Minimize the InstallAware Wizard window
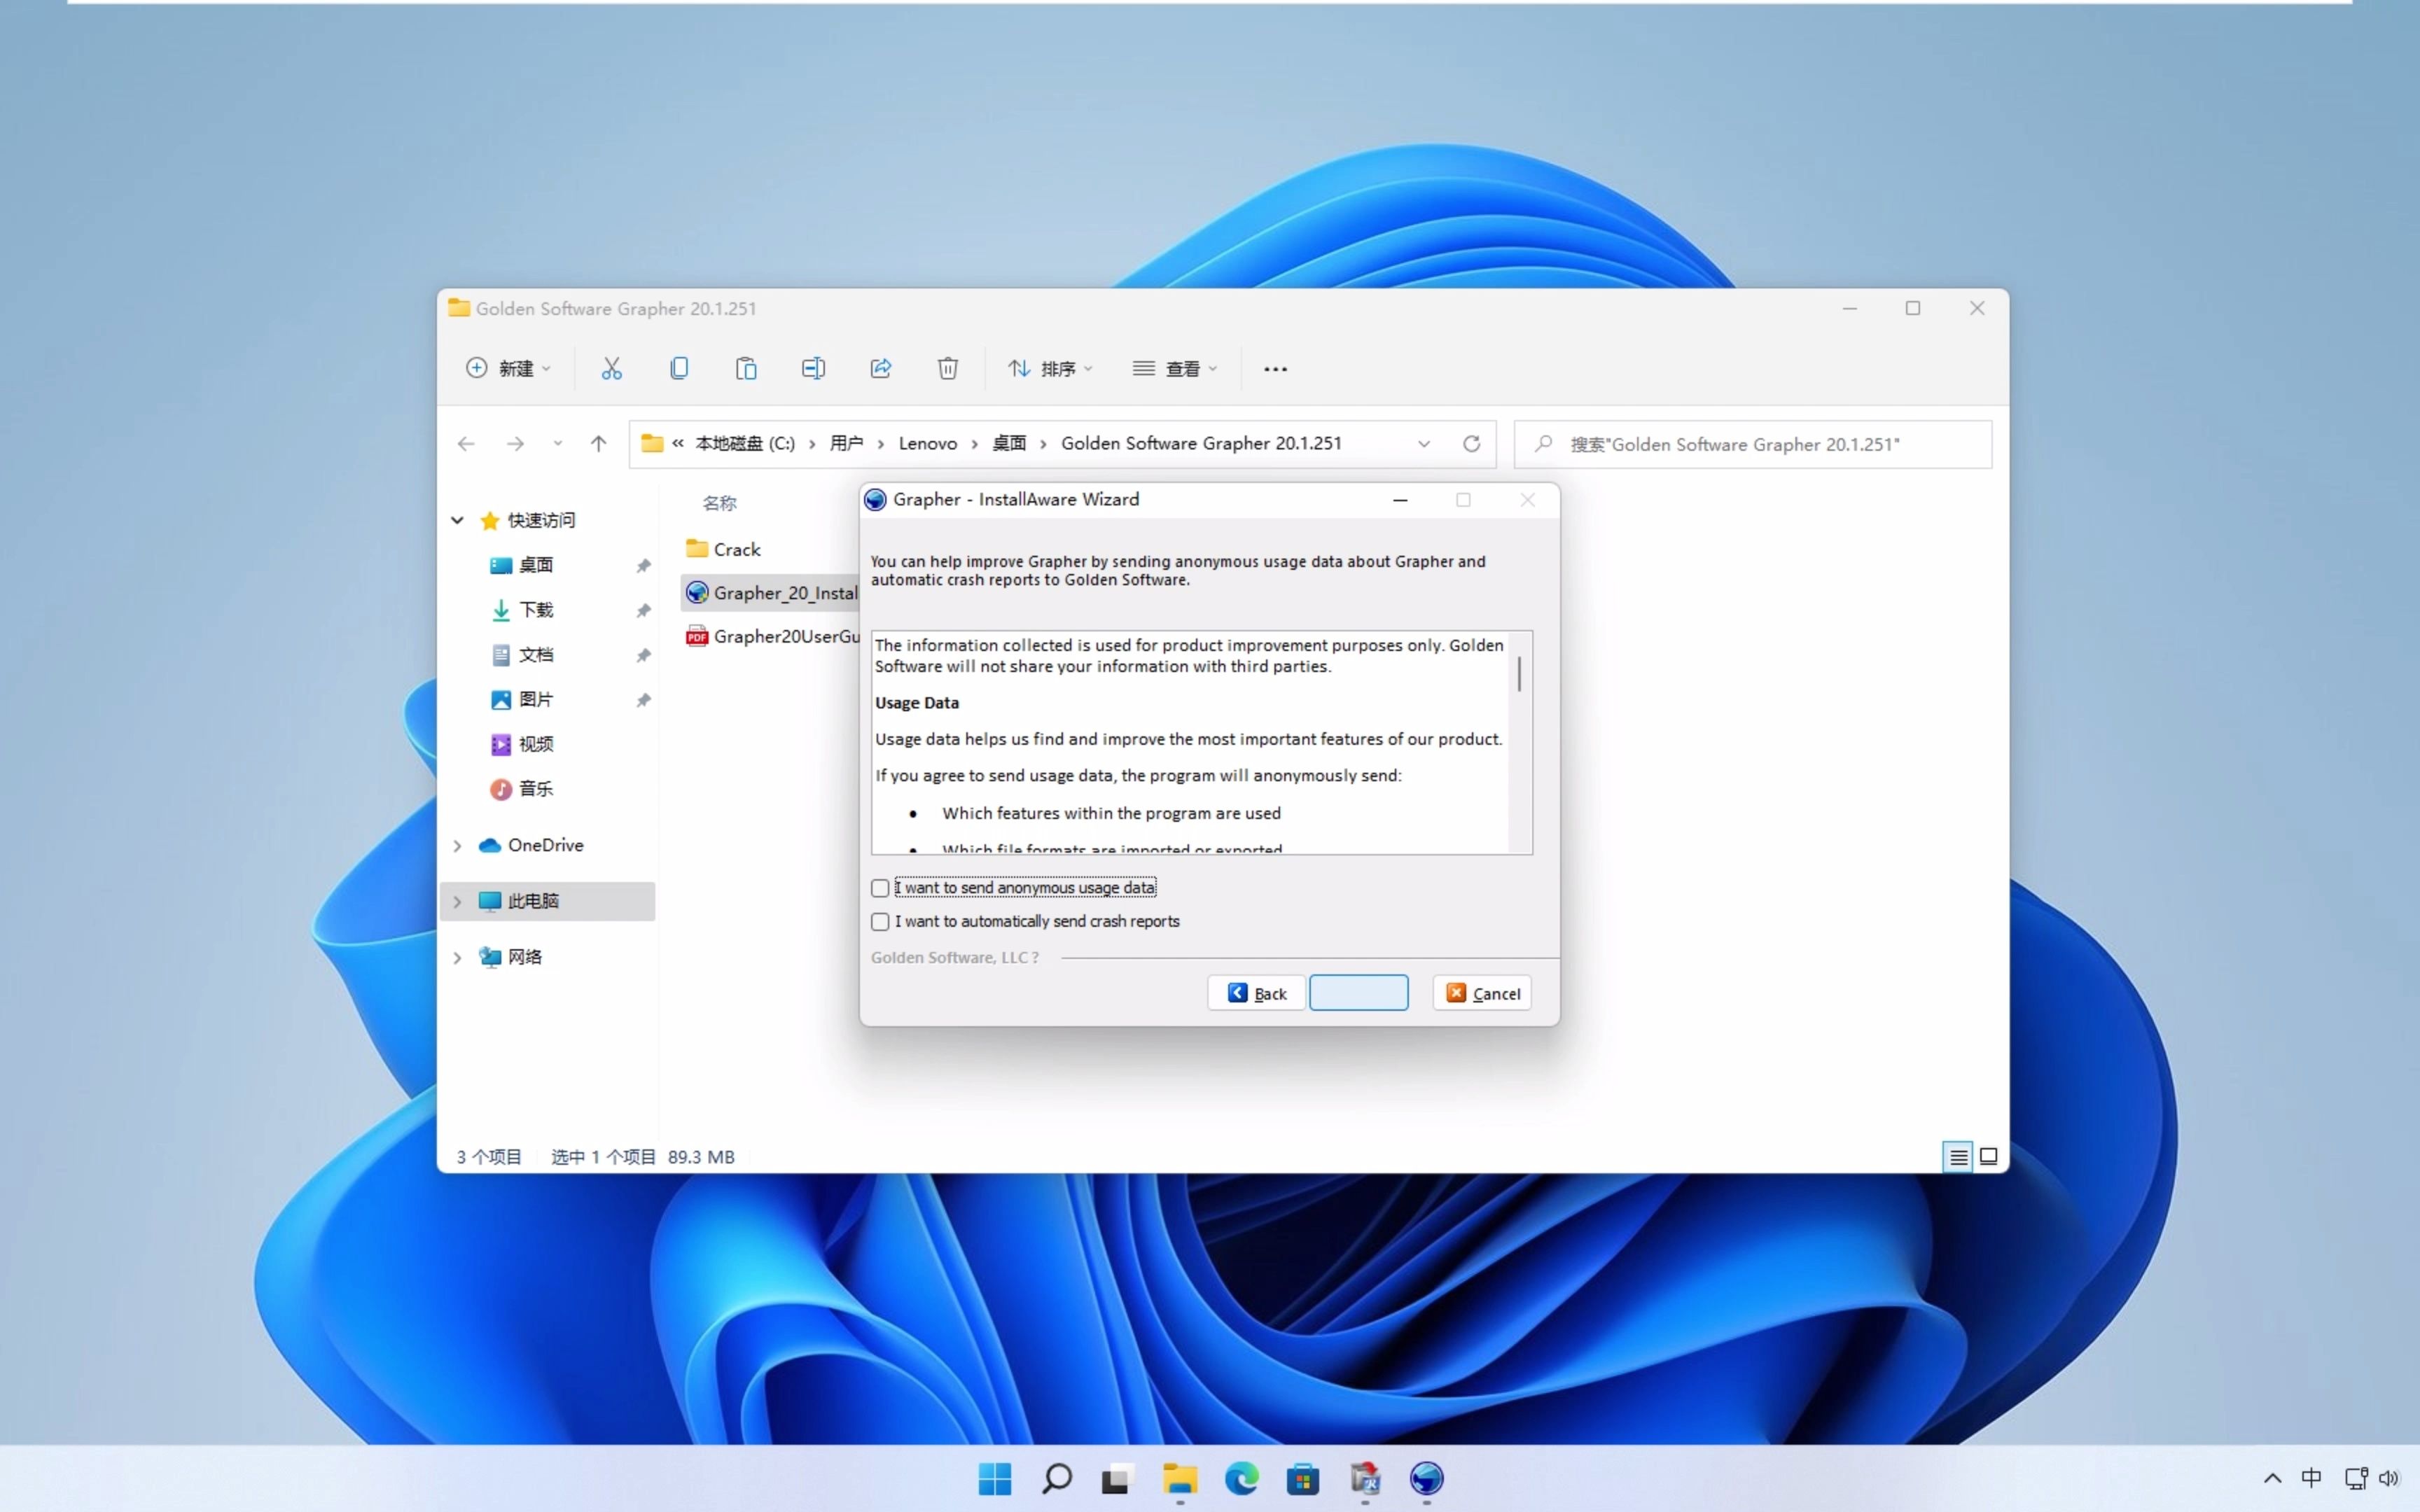The height and width of the screenshot is (1512, 2420). pyautogui.click(x=1400, y=500)
